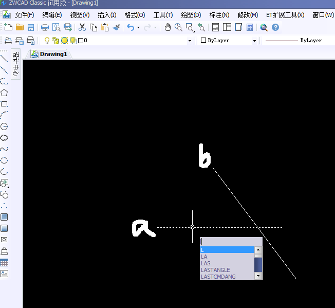Open the layer name dropdown
Screen dimensions: 335x308
(190, 41)
